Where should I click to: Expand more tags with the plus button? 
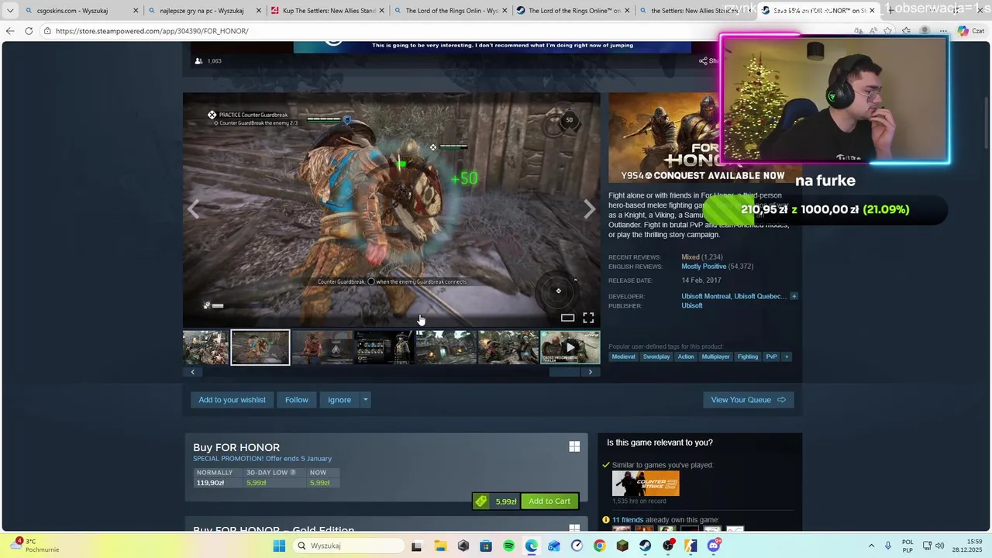(786, 356)
